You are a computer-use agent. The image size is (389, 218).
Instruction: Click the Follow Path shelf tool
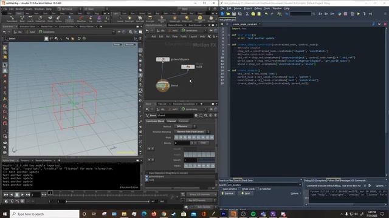click(40, 19)
